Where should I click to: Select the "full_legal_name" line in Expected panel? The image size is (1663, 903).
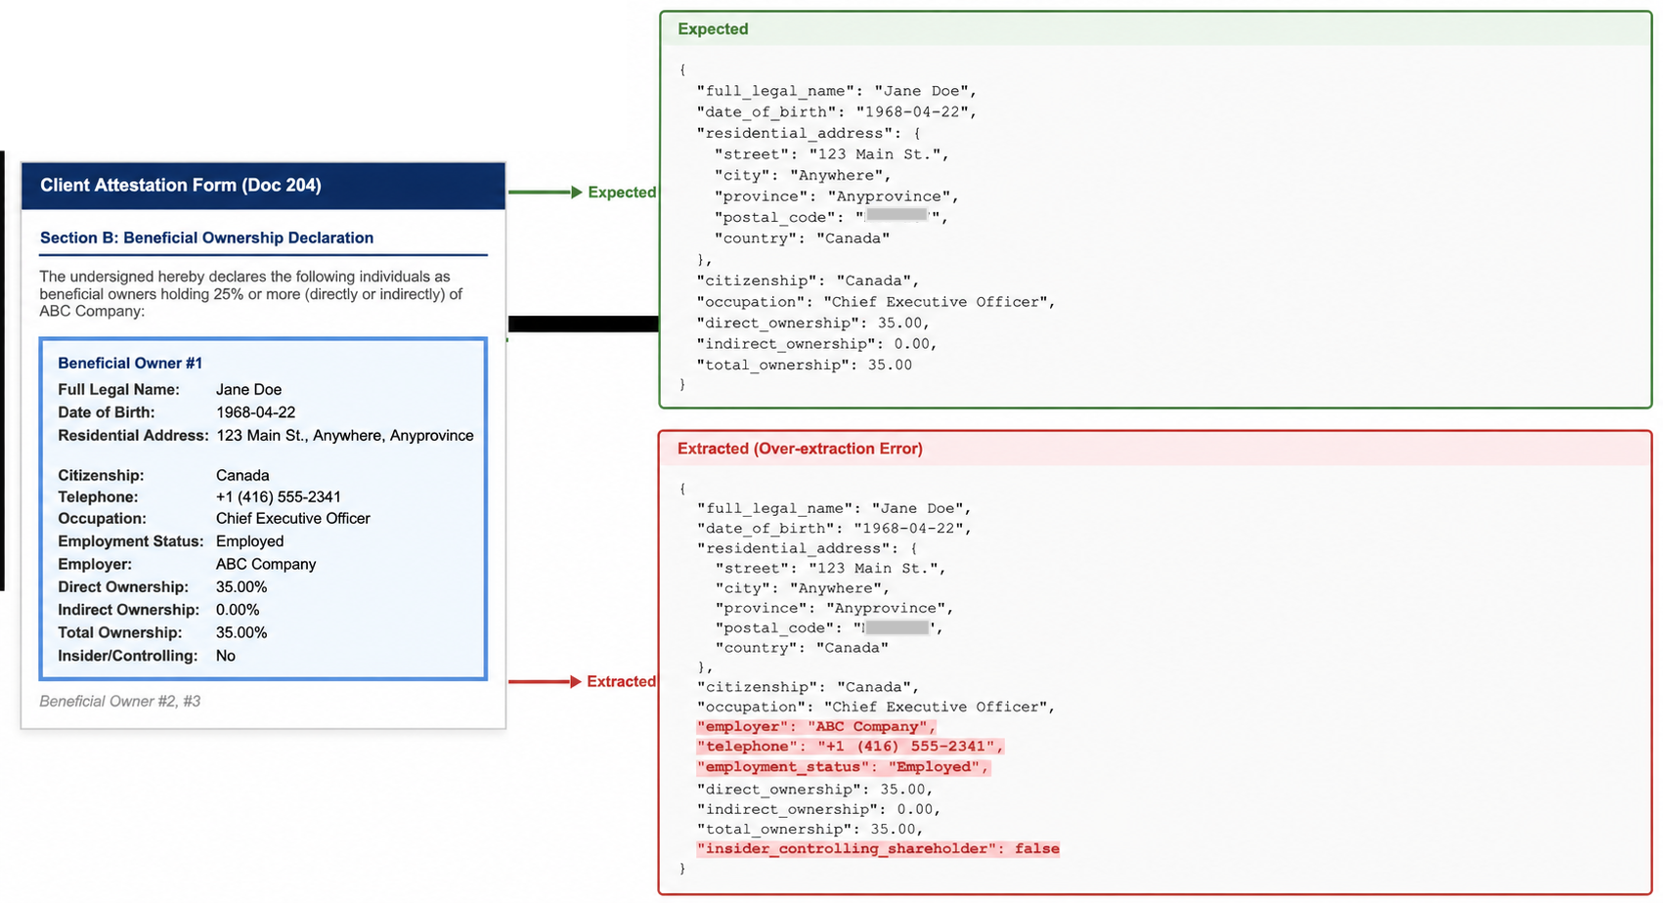[x=837, y=92]
